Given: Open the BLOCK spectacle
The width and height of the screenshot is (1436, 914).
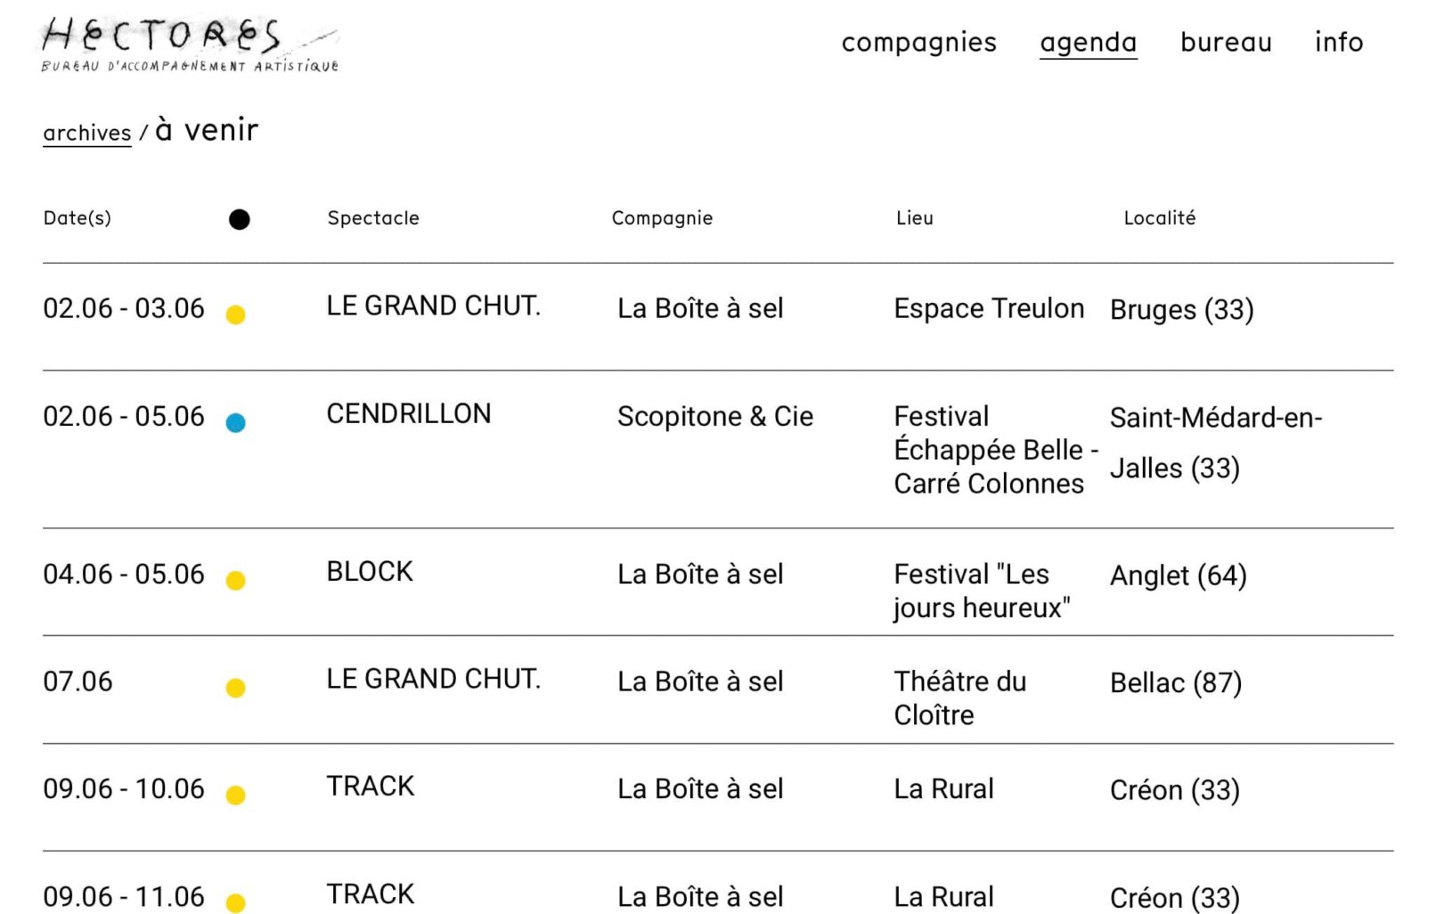Looking at the screenshot, I should (370, 571).
